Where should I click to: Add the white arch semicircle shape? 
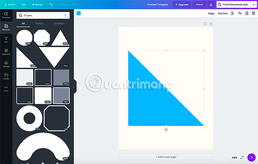pyautogui.click(x=43, y=146)
